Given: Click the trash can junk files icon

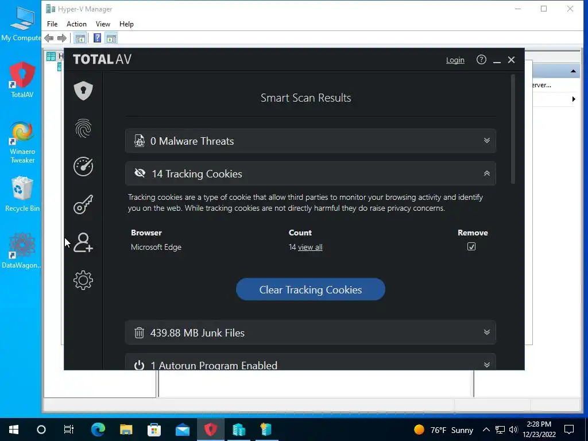Looking at the screenshot, I should [x=139, y=332].
